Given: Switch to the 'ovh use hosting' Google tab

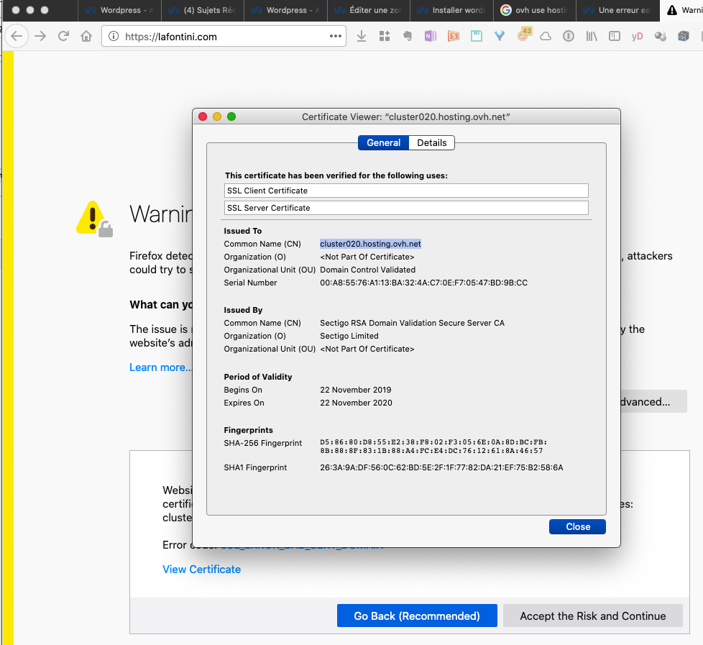Looking at the screenshot, I should (536, 11).
